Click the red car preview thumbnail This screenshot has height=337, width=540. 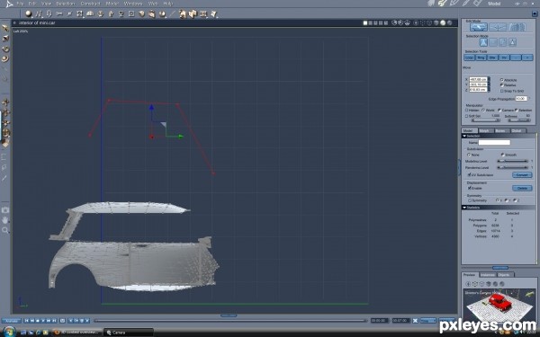(499, 305)
